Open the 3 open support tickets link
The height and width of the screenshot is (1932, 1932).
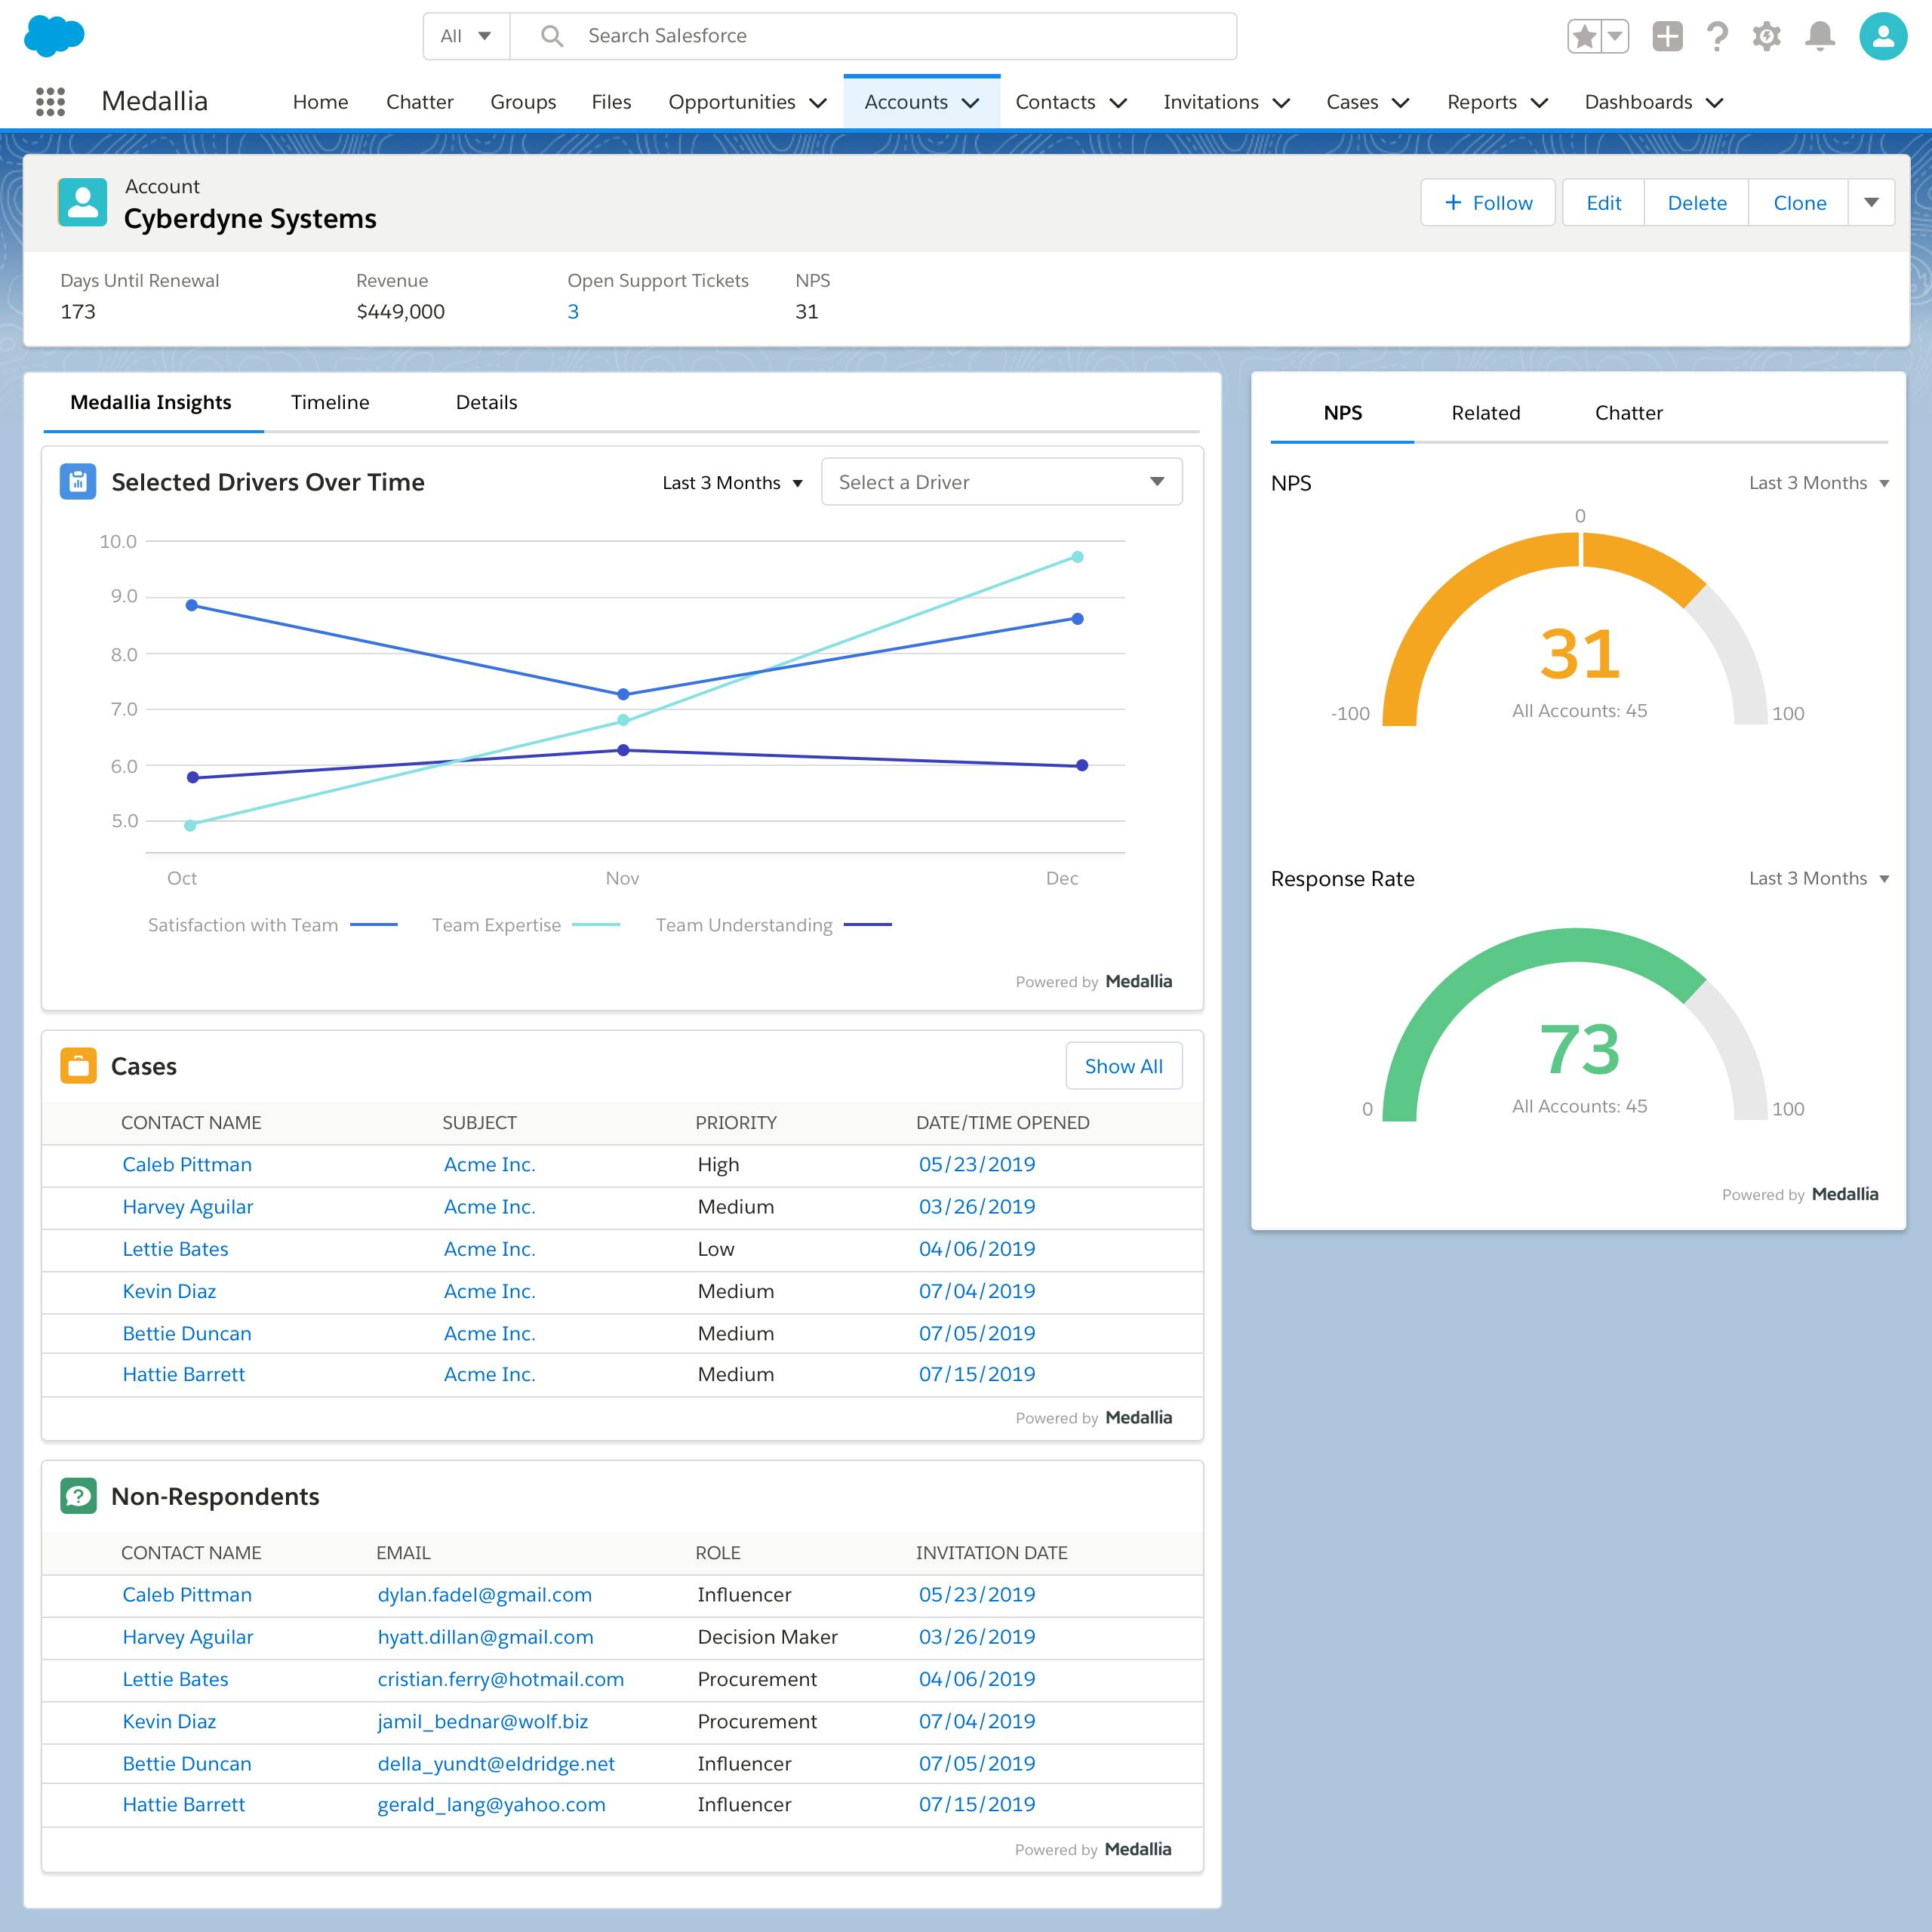[x=573, y=312]
